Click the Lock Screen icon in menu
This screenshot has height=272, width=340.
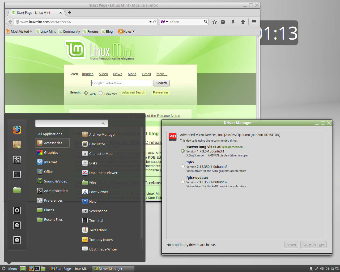17,210
